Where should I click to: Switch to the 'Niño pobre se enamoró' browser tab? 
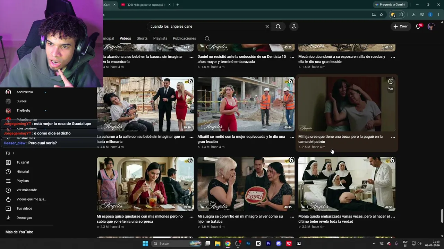(x=145, y=5)
